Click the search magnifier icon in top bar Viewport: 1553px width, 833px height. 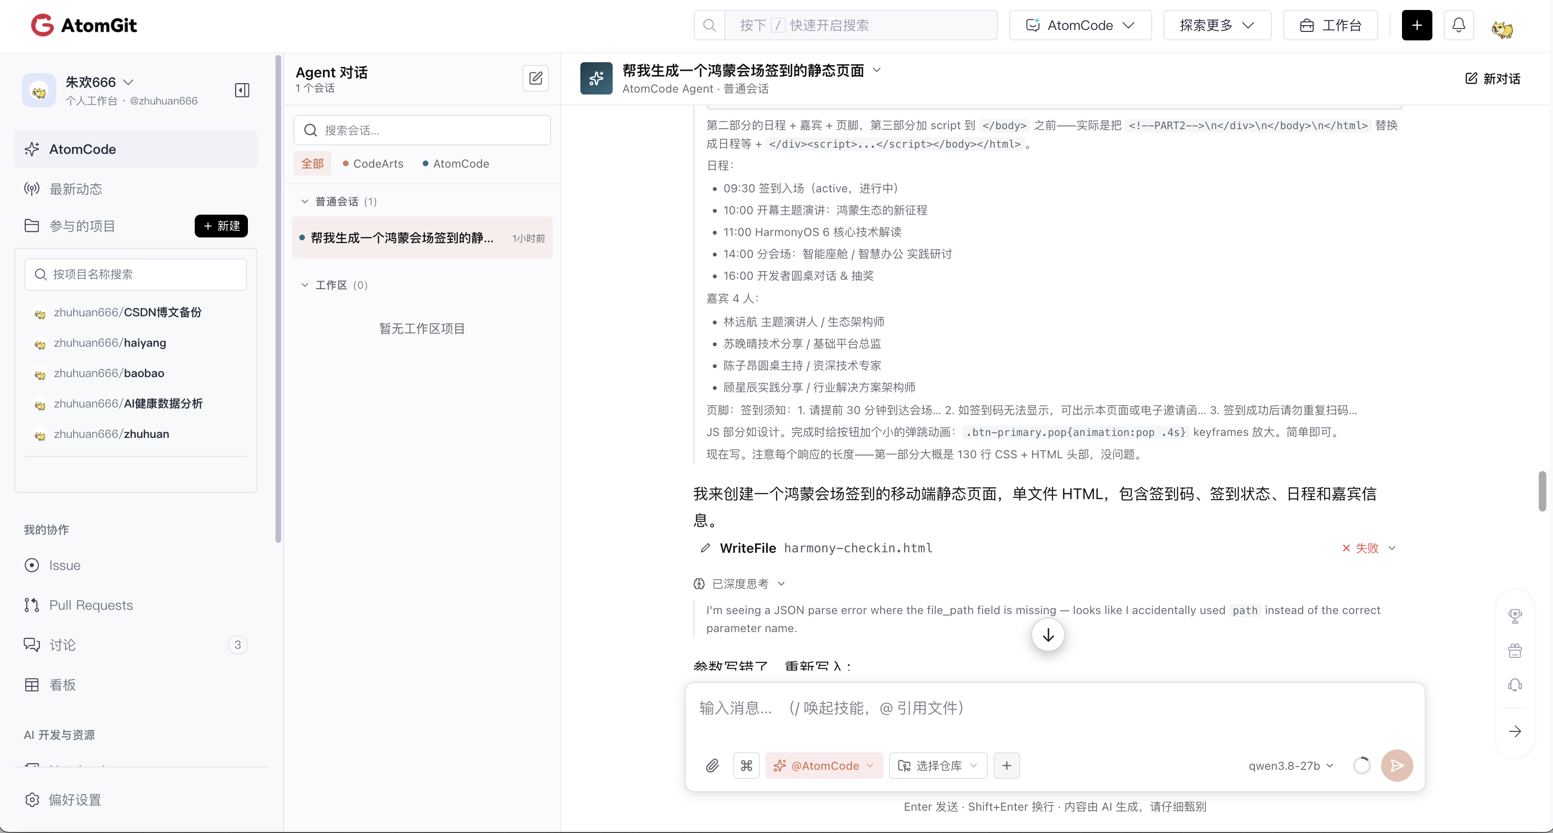pyautogui.click(x=710, y=25)
